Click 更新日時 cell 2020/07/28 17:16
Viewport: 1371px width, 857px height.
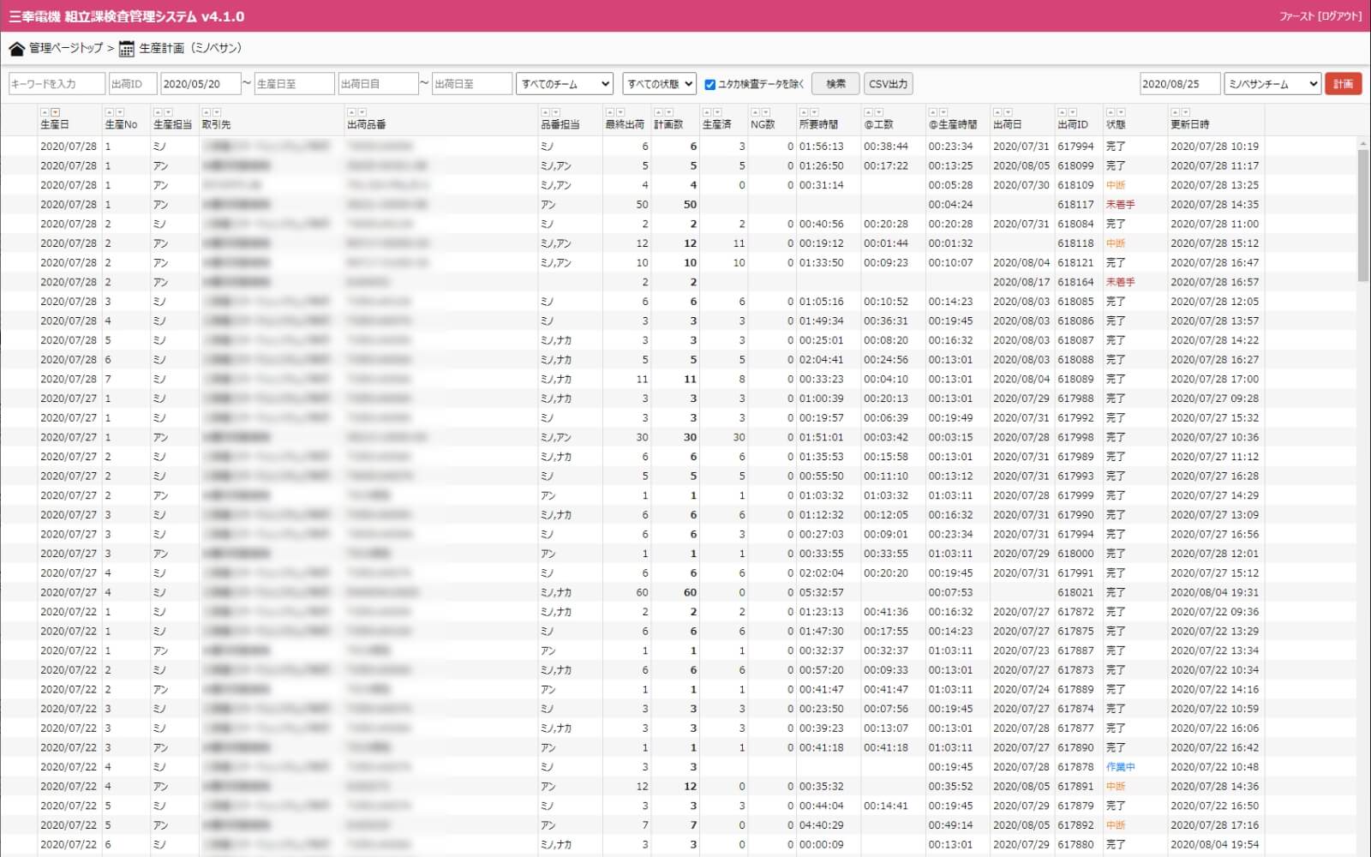pyautogui.click(x=1214, y=825)
